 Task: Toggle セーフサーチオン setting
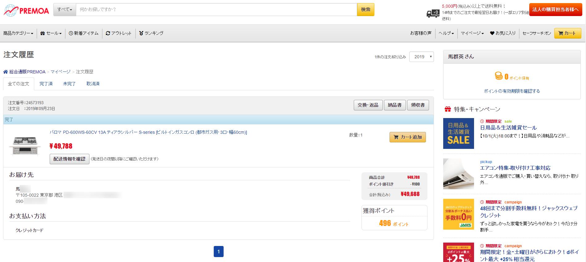pos(537,33)
